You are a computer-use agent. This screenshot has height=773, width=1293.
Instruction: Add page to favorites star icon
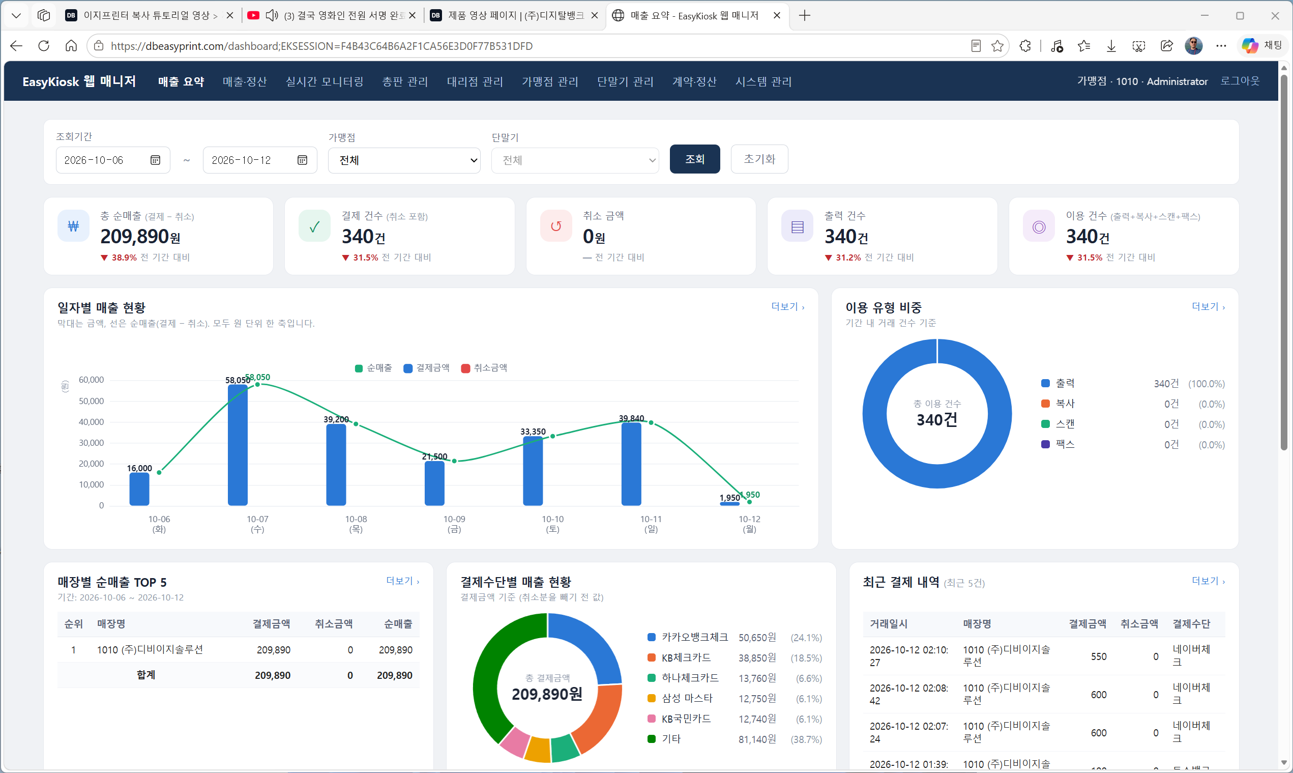(997, 46)
